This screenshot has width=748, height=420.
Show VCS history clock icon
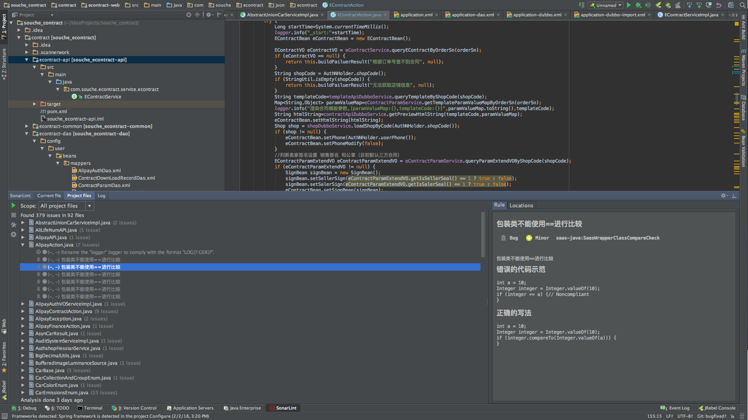point(709,5)
